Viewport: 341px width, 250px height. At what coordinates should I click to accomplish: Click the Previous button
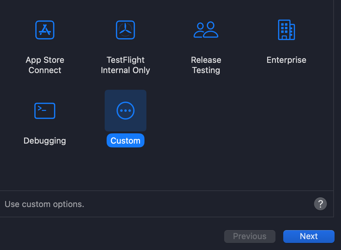(x=250, y=236)
